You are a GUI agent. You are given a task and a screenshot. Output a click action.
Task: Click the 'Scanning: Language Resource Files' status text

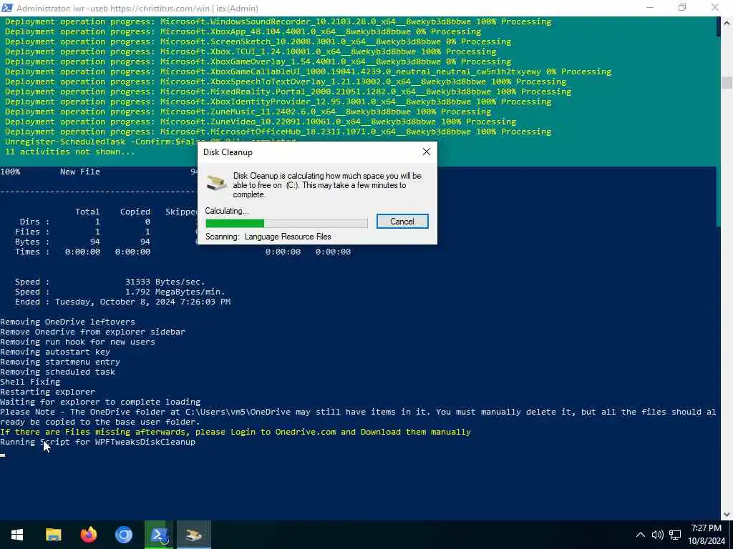tap(268, 237)
